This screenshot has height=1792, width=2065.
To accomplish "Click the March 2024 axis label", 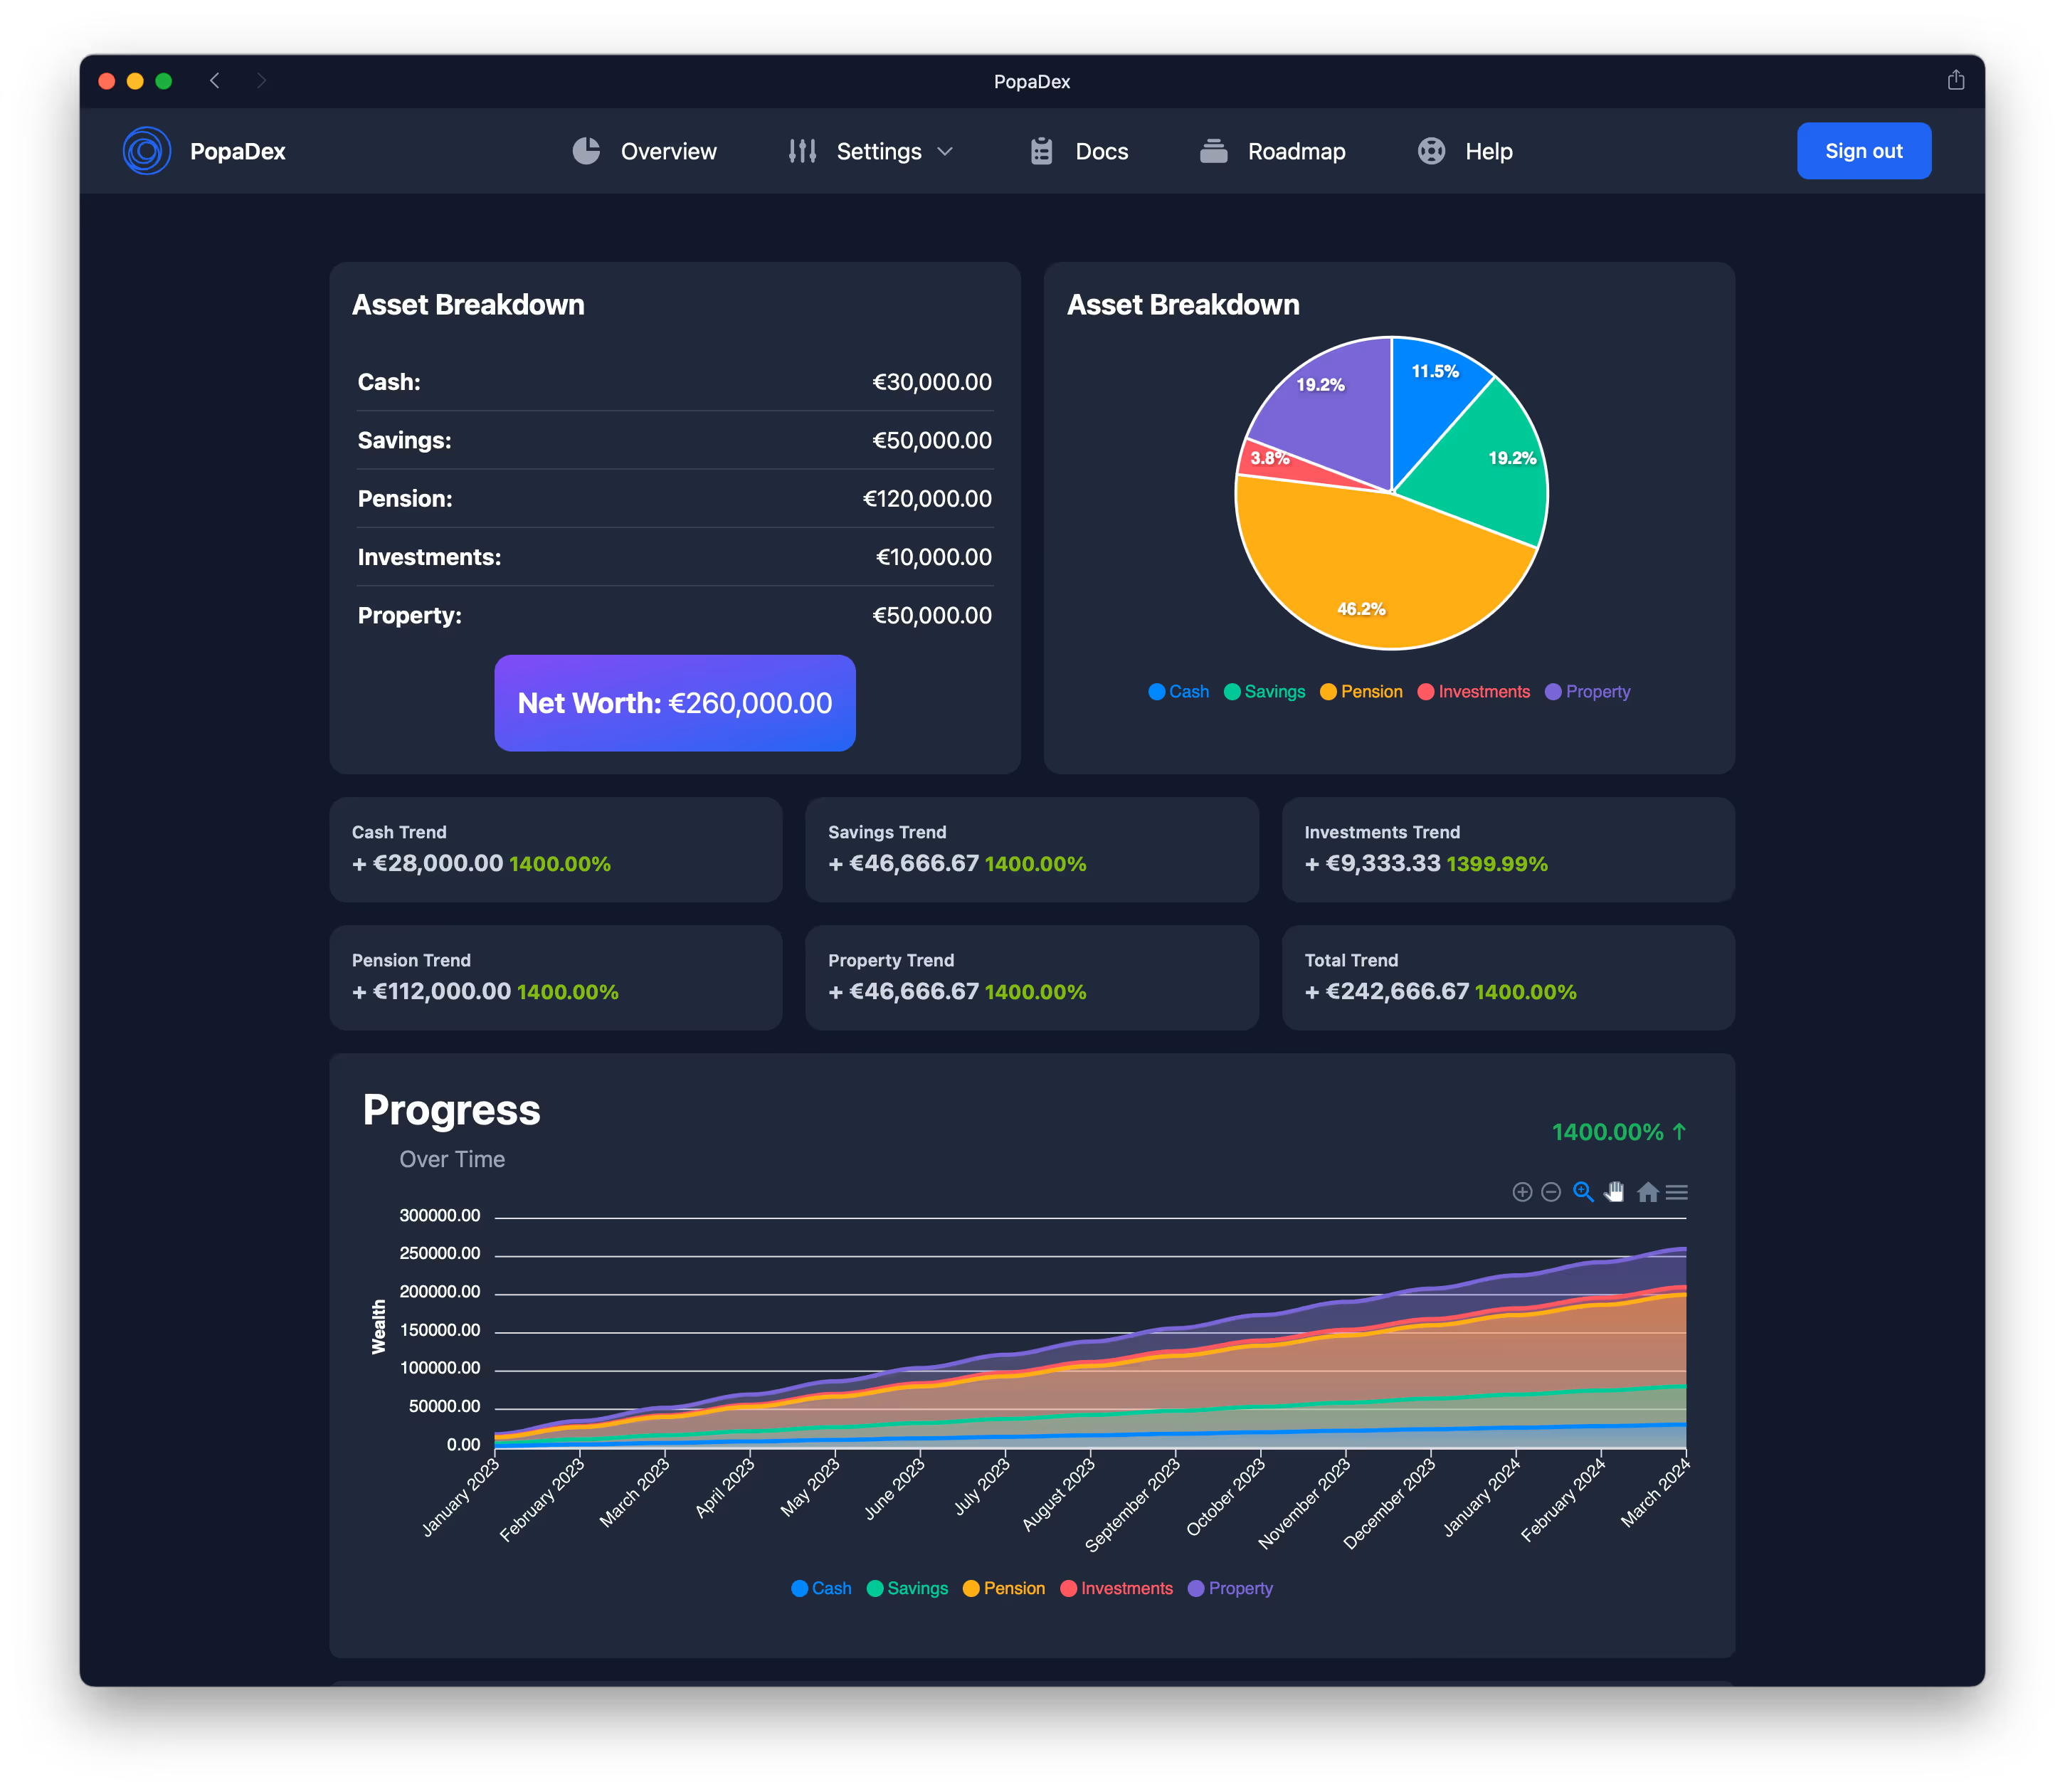I will 1655,1493.
